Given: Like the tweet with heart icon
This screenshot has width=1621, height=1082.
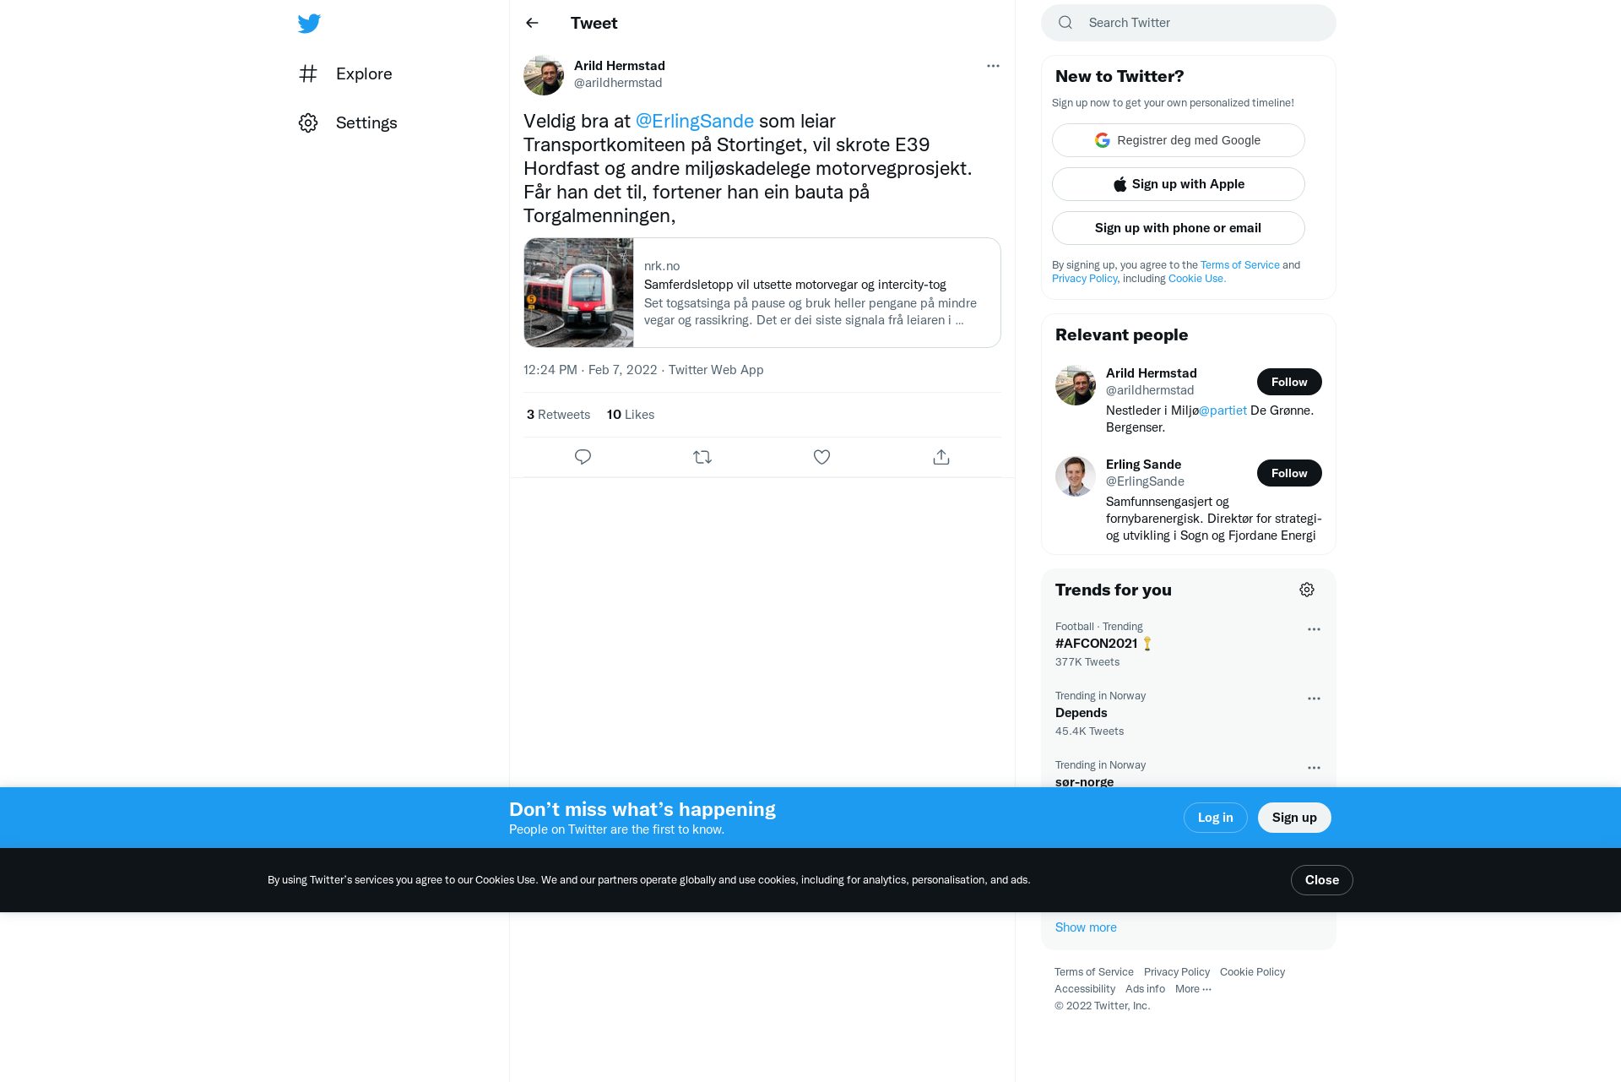Looking at the screenshot, I should tap(821, 457).
